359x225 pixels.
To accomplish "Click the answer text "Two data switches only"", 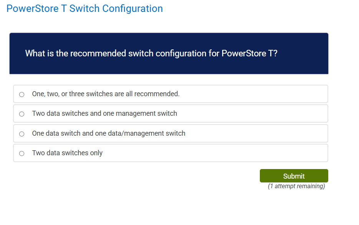I will (x=68, y=153).
